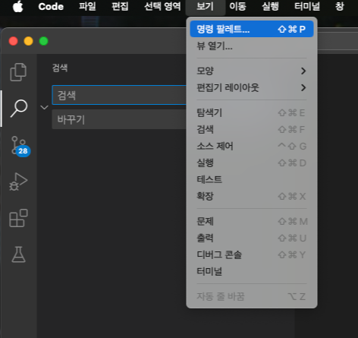
Task: Open the 파일 menu in menu bar
Action: pos(87,6)
